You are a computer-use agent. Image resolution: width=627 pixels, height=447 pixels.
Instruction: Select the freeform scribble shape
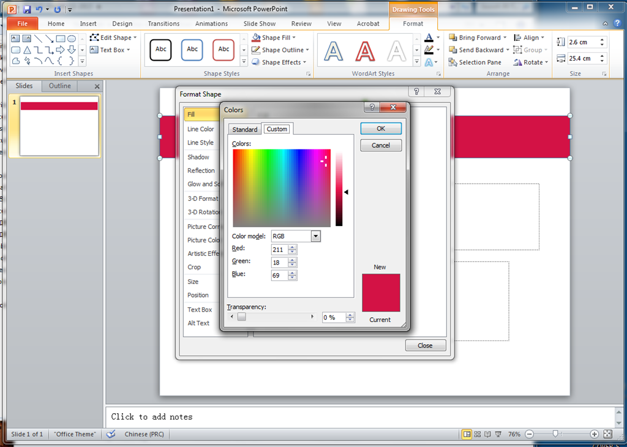pyautogui.click(x=27, y=61)
